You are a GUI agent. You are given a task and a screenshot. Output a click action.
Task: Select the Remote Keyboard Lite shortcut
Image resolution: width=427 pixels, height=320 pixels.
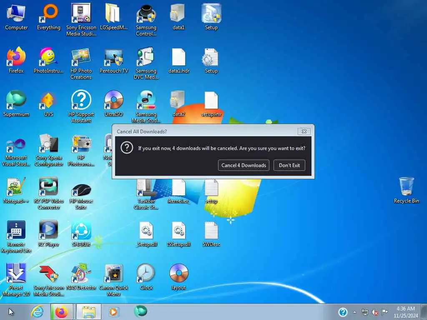coord(16,236)
